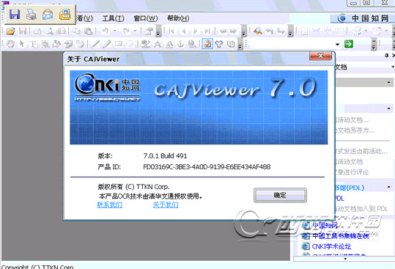Click the product ID string FD03169C

(207, 166)
